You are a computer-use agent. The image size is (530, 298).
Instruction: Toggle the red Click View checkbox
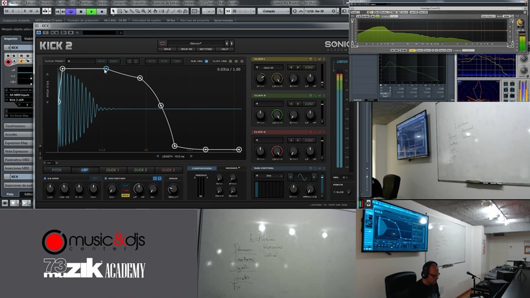pyautogui.click(x=242, y=61)
